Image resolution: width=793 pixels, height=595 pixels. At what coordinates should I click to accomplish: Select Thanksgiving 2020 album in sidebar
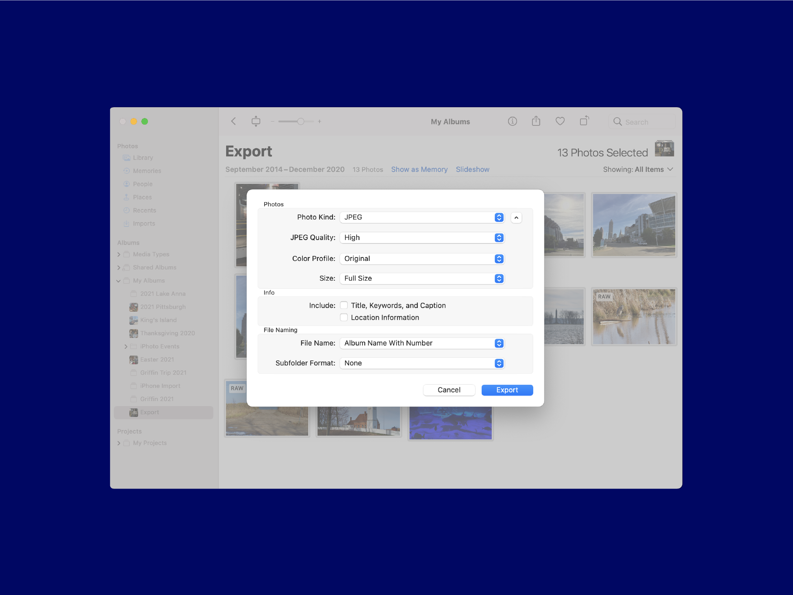point(167,333)
